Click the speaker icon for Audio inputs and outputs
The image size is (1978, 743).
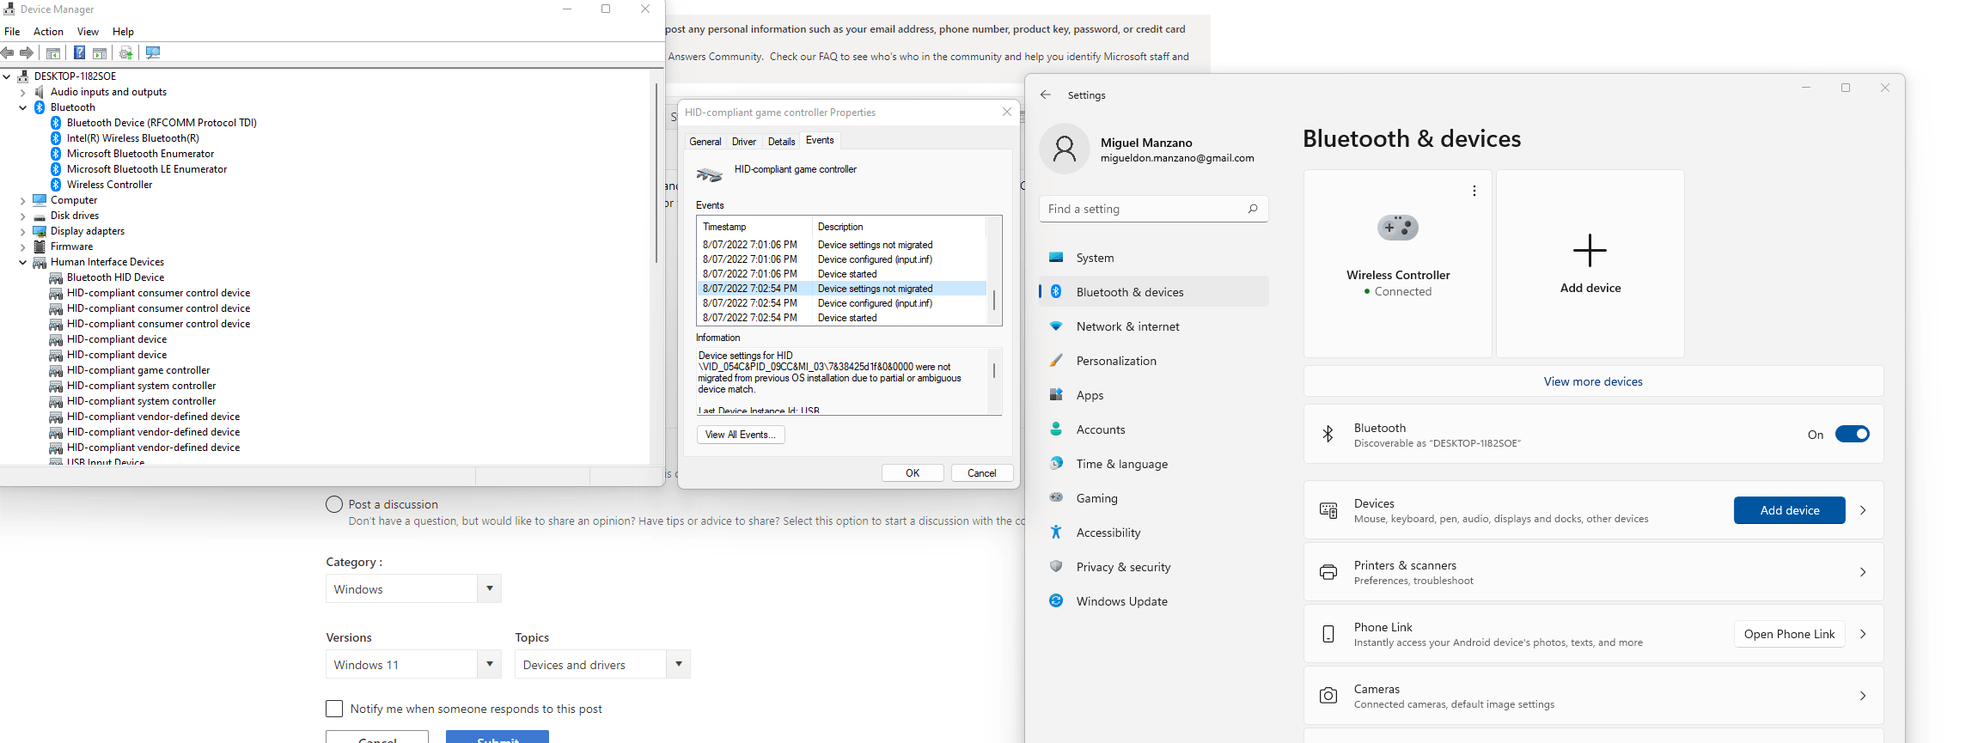pos(40,92)
